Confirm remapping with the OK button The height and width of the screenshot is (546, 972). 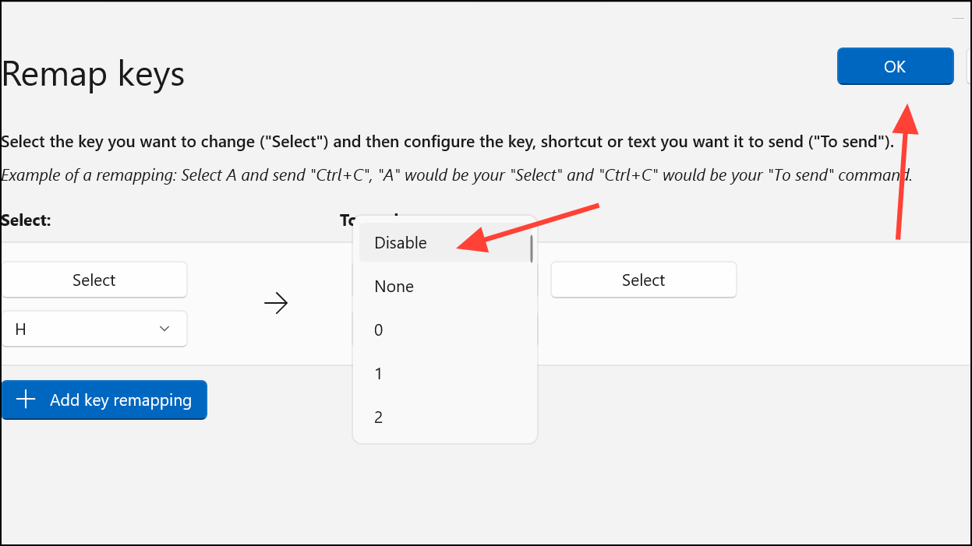tap(895, 66)
